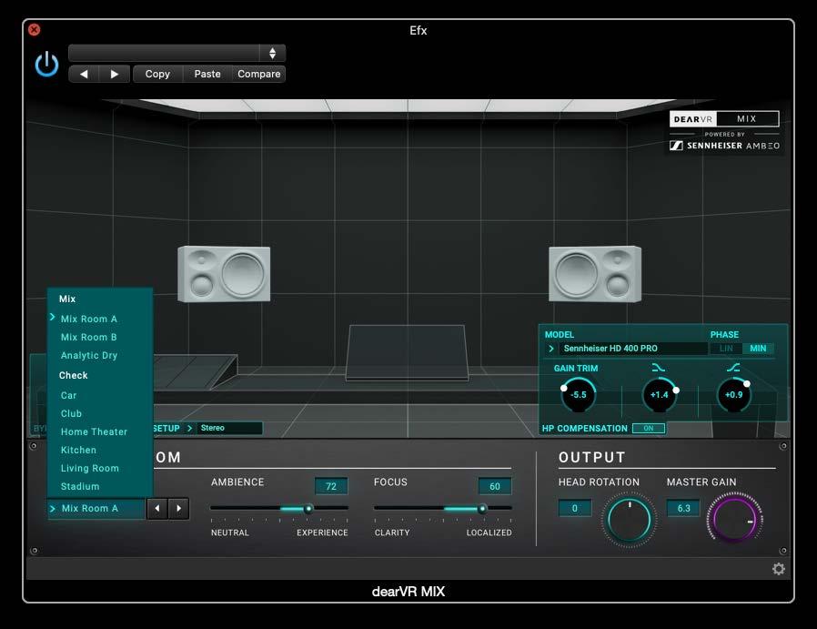Screen dimensions: 817x629
Task: Click the 'EXPERIENCE' ambience label
Action: tap(323, 533)
